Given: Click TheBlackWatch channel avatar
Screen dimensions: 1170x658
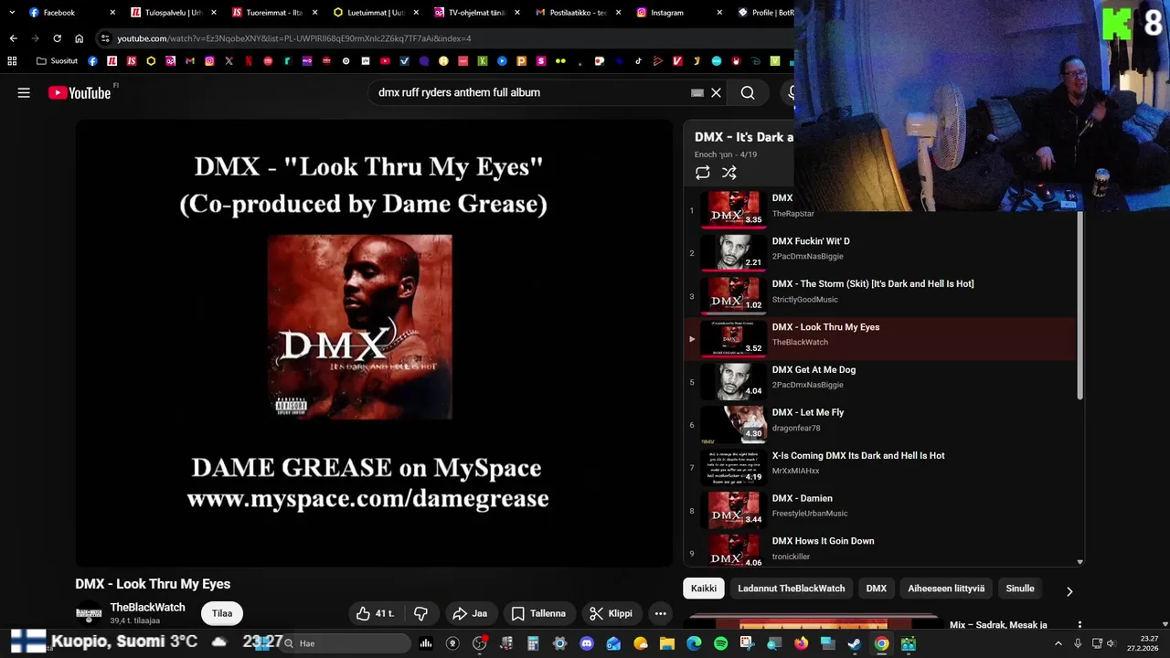Looking at the screenshot, I should [x=89, y=614].
